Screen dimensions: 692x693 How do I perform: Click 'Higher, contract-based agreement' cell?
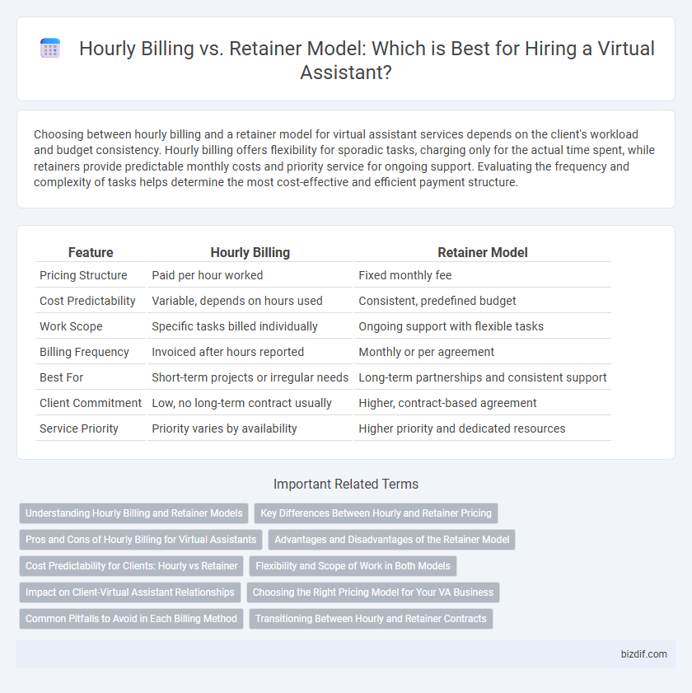pos(483,403)
